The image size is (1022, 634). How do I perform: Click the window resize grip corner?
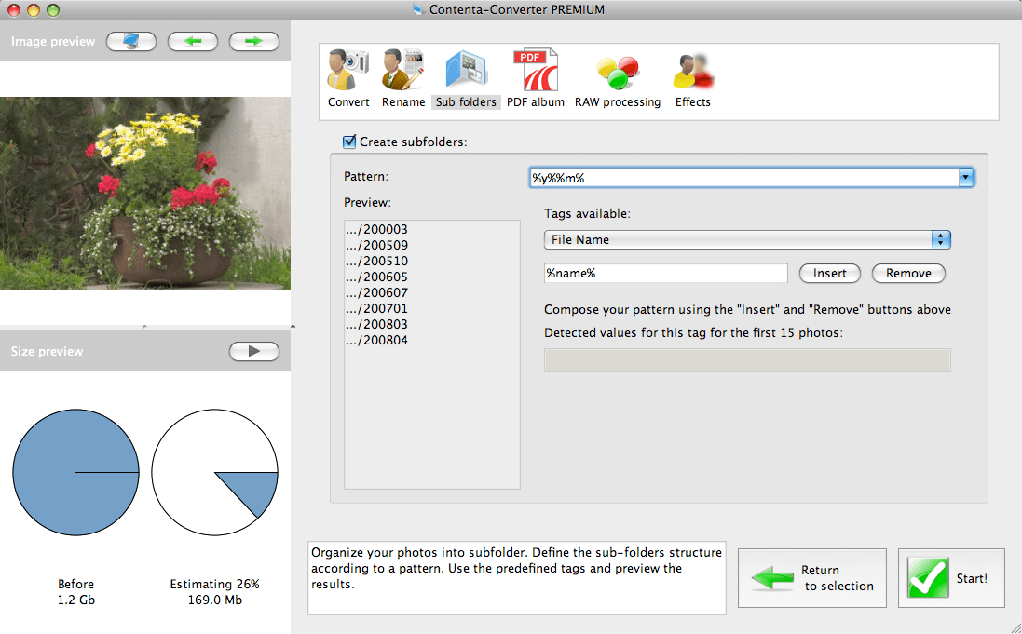[1015, 627]
